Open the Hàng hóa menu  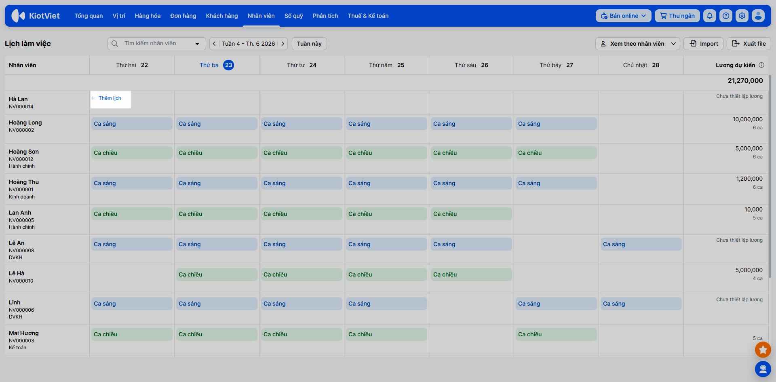[x=148, y=16]
